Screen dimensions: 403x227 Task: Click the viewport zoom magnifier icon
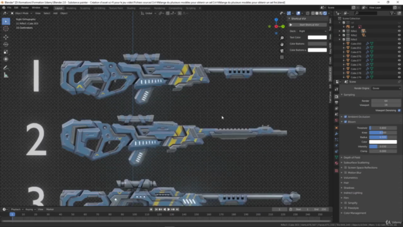coord(282,38)
